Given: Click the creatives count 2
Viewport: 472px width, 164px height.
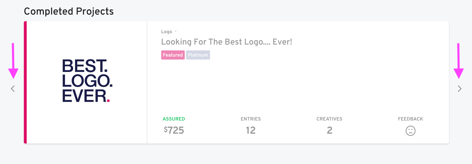Looking at the screenshot, I should (329, 130).
